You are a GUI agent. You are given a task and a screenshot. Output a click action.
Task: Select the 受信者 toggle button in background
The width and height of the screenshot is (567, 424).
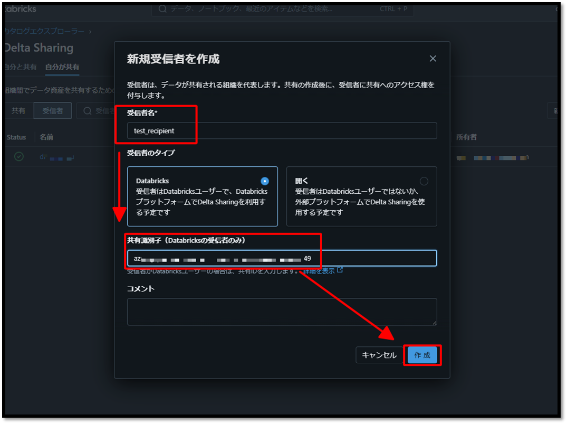point(53,111)
